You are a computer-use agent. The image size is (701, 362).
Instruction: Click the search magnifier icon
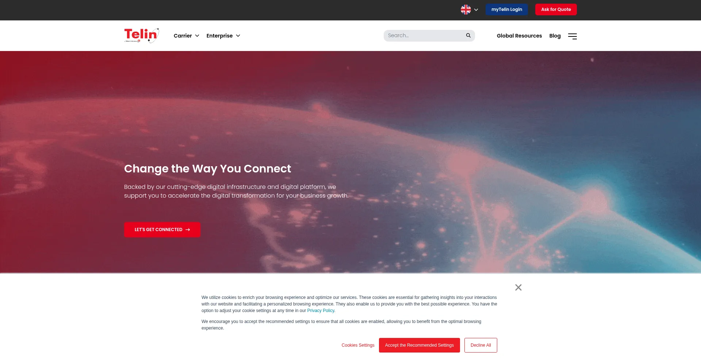468,35
